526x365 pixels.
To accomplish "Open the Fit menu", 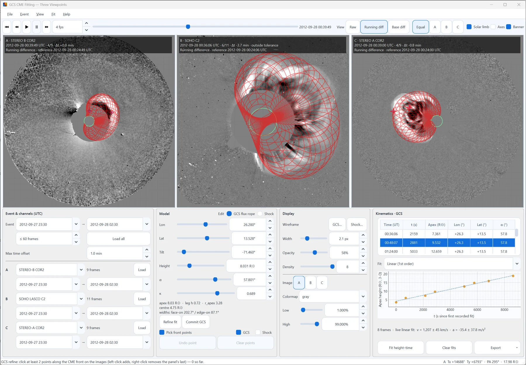I will 53,14.
